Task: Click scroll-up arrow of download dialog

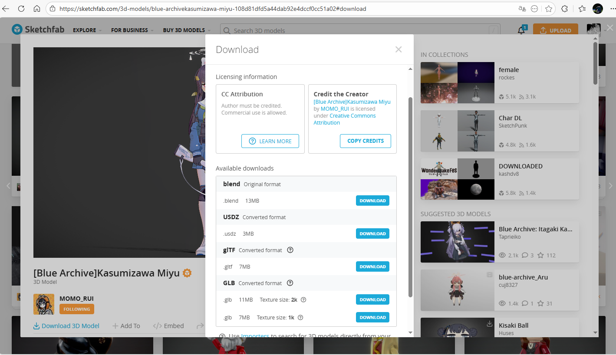Action: [411, 69]
